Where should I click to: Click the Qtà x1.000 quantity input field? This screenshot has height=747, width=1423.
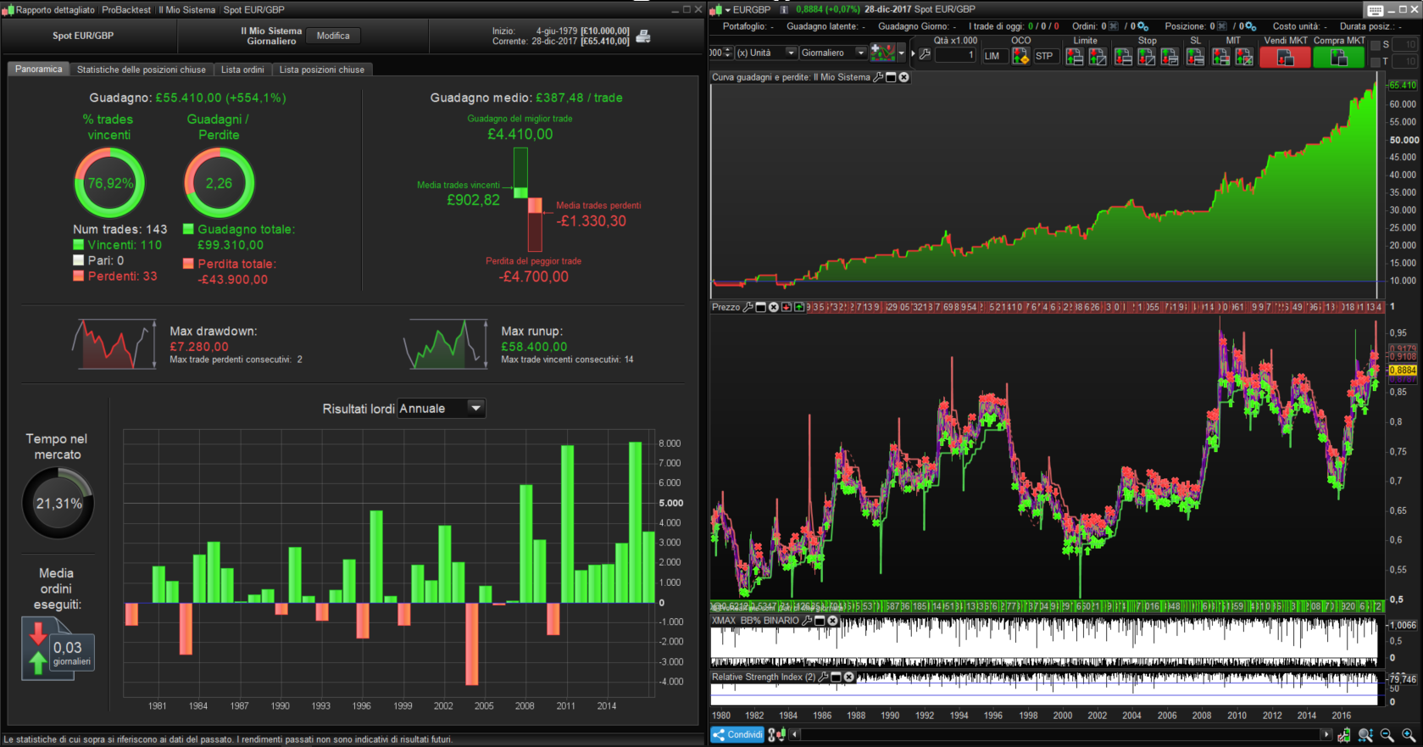pyautogui.click(x=955, y=55)
